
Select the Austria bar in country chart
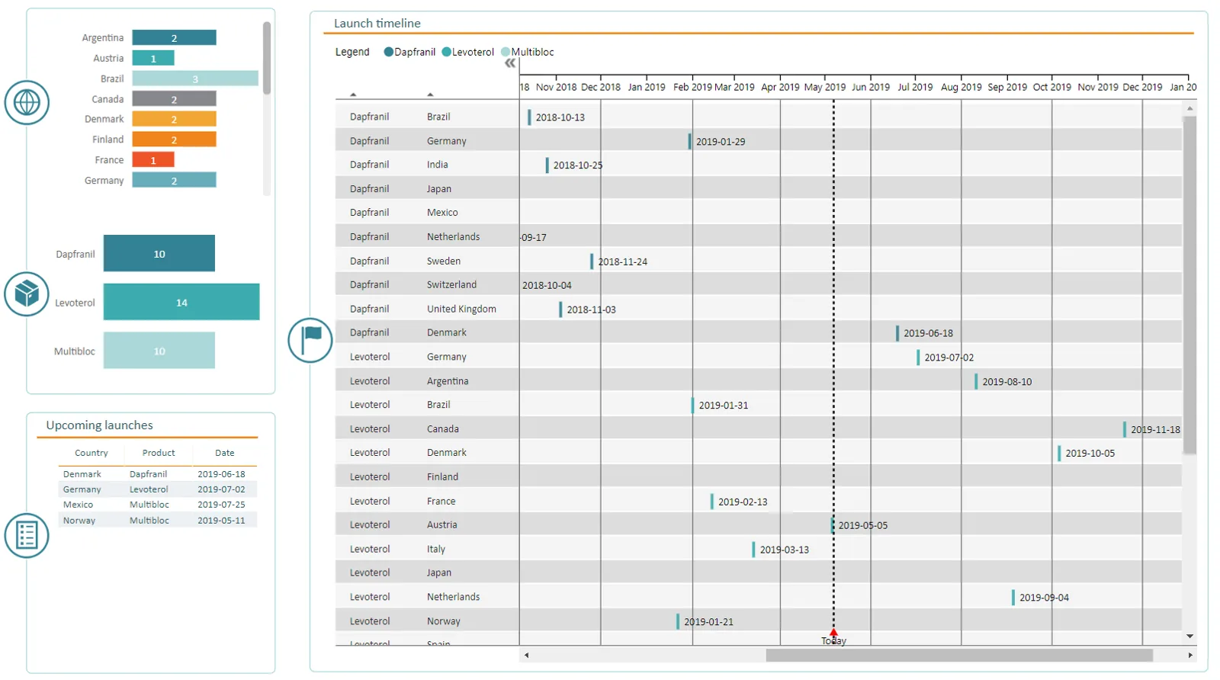point(153,58)
